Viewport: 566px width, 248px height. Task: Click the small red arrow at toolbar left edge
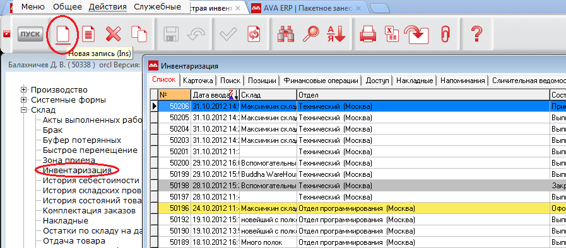point(6,34)
